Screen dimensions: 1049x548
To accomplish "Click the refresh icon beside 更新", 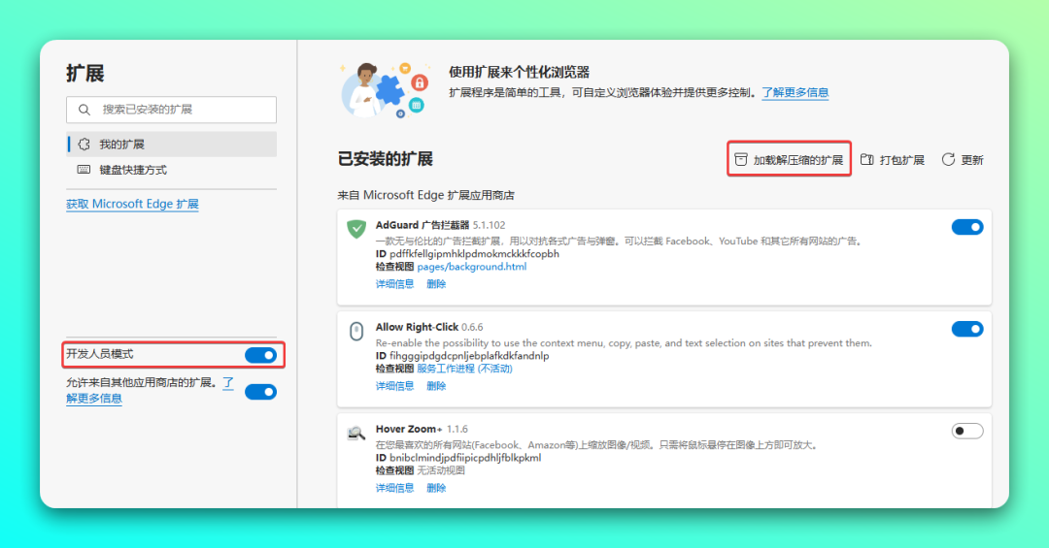I will click(948, 160).
